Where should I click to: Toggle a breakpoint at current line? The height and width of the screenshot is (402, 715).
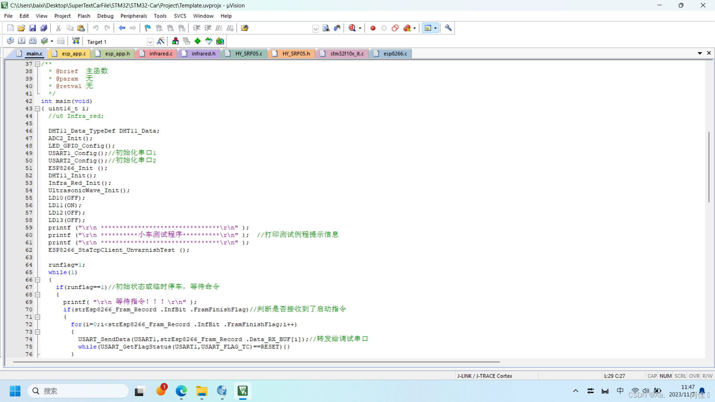[x=373, y=28]
